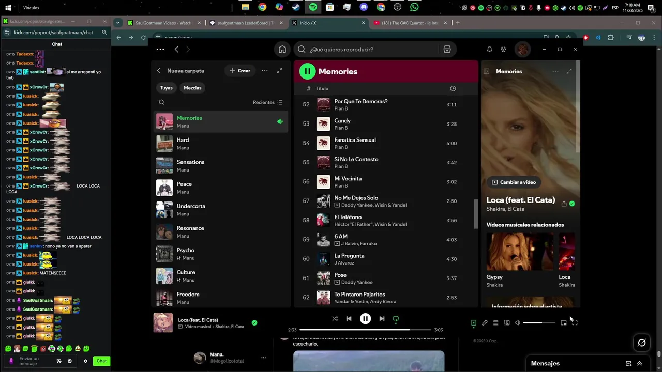Screen dimensions: 662x372
Task: Open the Spotify miniplayer
Action: (564, 323)
